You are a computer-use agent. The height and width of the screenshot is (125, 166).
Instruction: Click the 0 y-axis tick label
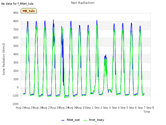click(x=18, y=87)
